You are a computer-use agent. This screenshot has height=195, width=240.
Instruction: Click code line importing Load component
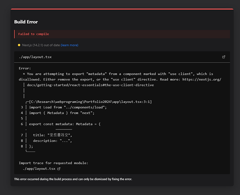[x=68, y=107]
